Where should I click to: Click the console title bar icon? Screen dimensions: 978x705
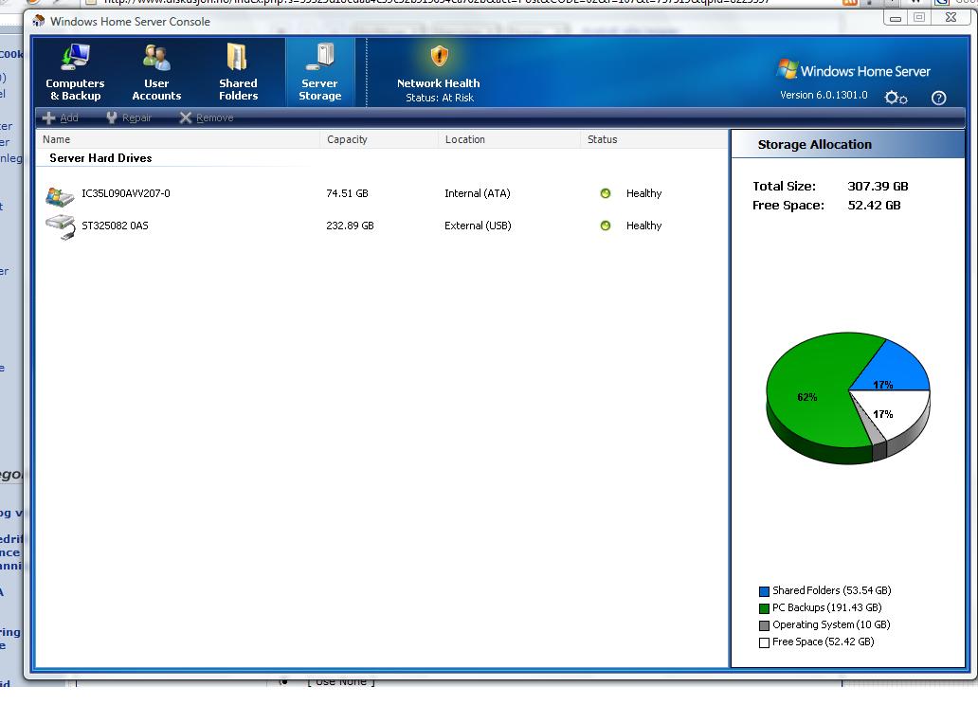tap(39, 21)
